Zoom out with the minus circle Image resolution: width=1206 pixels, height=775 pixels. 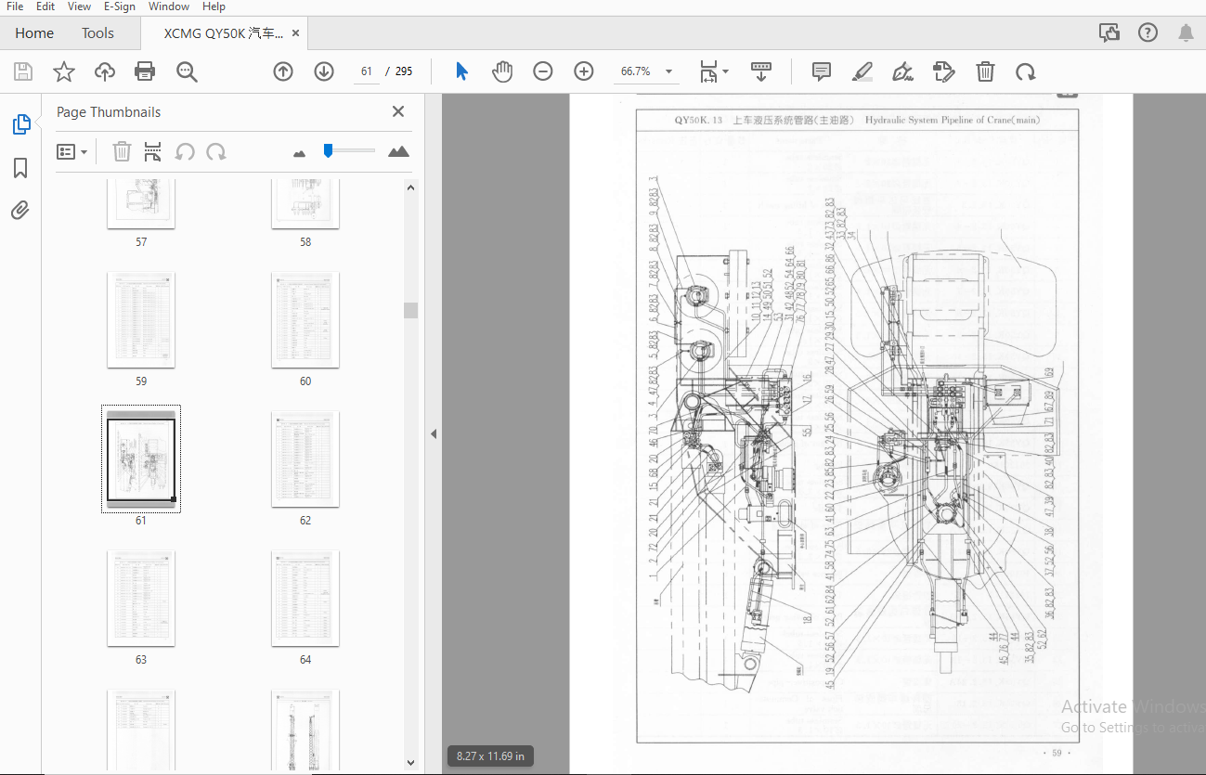click(543, 71)
